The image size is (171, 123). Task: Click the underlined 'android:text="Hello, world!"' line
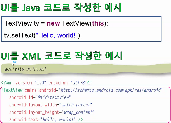[x=46, y=120]
